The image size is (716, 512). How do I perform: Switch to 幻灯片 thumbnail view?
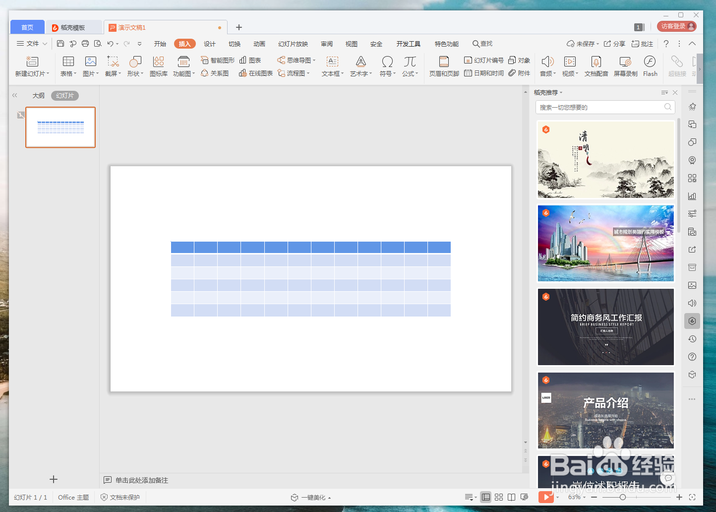65,95
